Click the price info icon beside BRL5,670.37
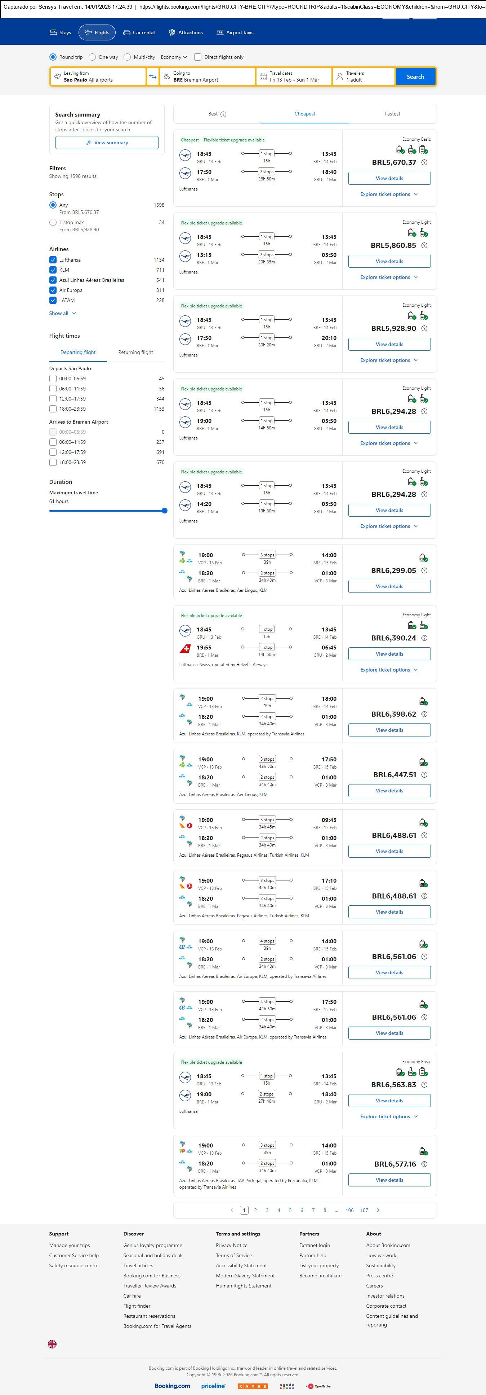486x1395 pixels. click(x=424, y=162)
